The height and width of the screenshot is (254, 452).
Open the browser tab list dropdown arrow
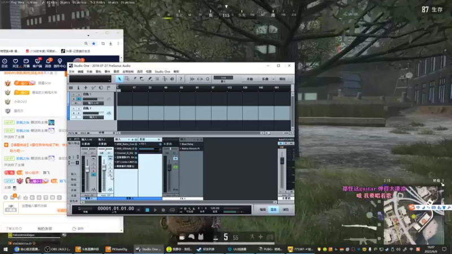88,36
